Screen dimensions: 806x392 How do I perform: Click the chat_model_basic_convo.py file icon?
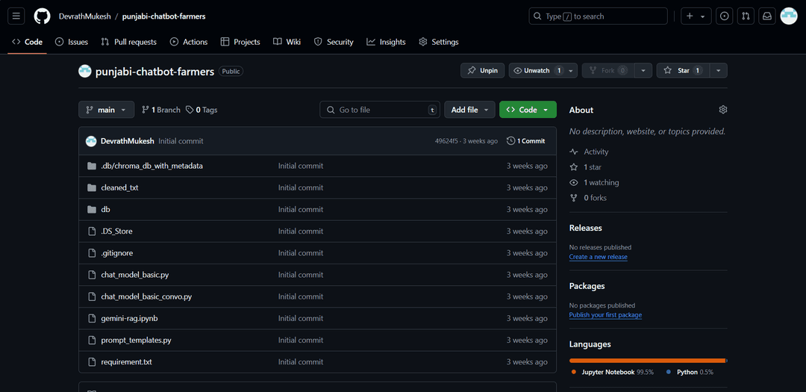[x=92, y=296]
